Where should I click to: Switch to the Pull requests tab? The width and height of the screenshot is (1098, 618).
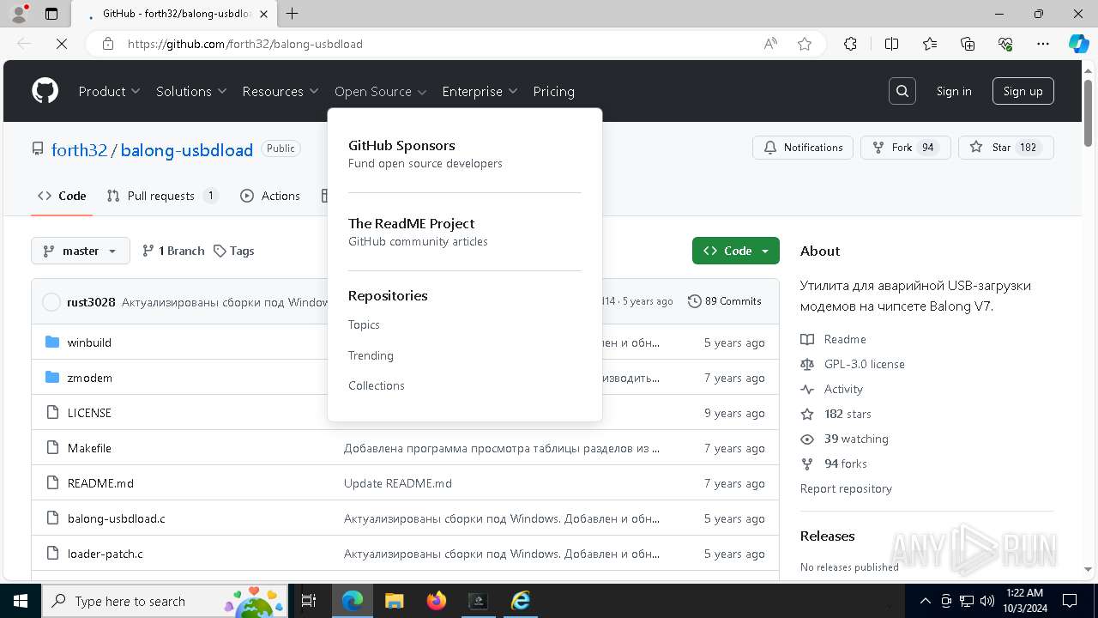pos(162,196)
